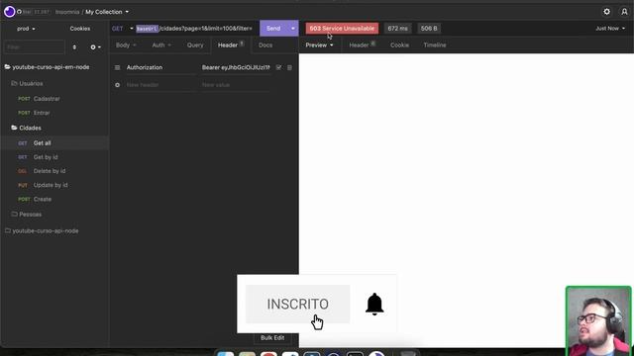Send the request with Send button
The image size is (634, 356).
pyautogui.click(x=273, y=29)
